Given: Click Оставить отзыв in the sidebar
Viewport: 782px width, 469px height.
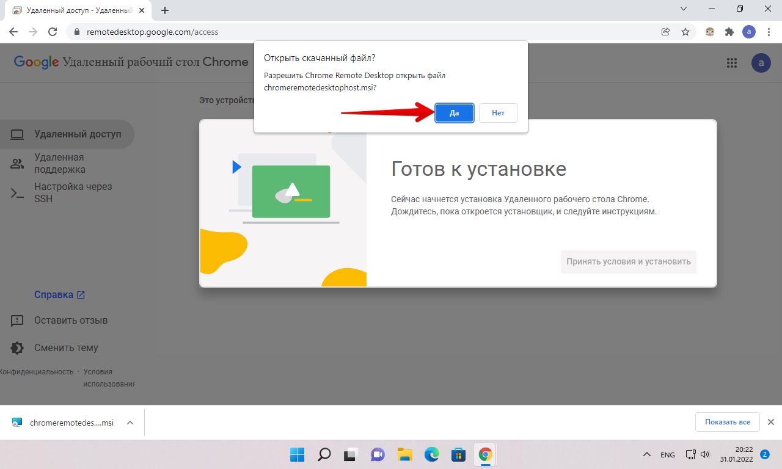Looking at the screenshot, I should point(66,321).
